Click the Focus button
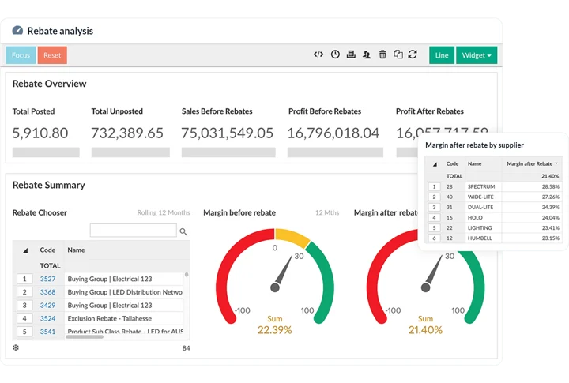Image resolution: width=569 pixels, height=383 pixels. [21, 55]
